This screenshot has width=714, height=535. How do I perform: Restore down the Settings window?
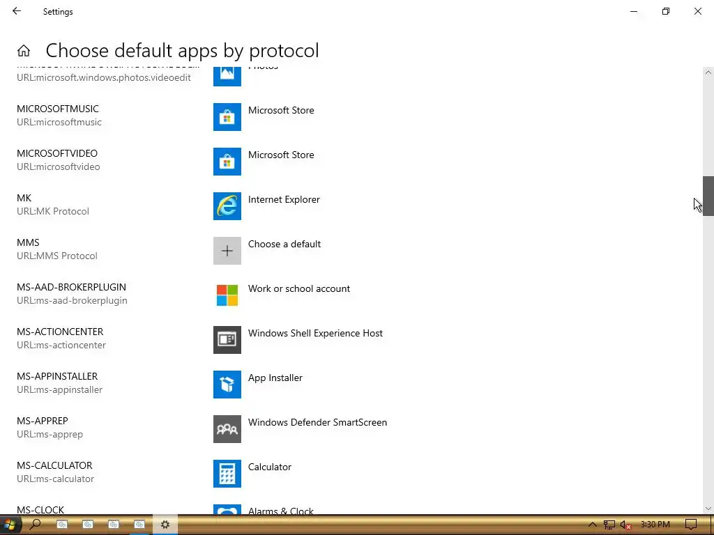coord(666,11)
